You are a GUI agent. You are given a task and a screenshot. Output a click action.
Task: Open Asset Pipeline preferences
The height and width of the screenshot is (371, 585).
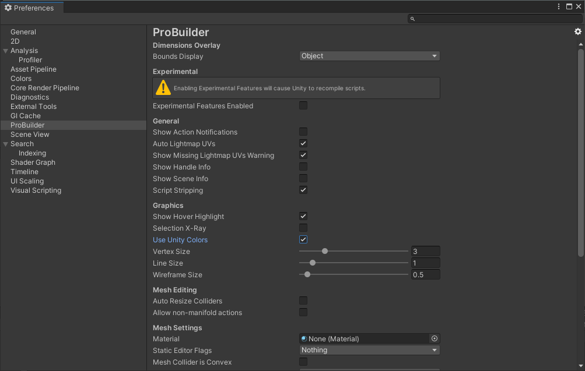pos(33,69)
